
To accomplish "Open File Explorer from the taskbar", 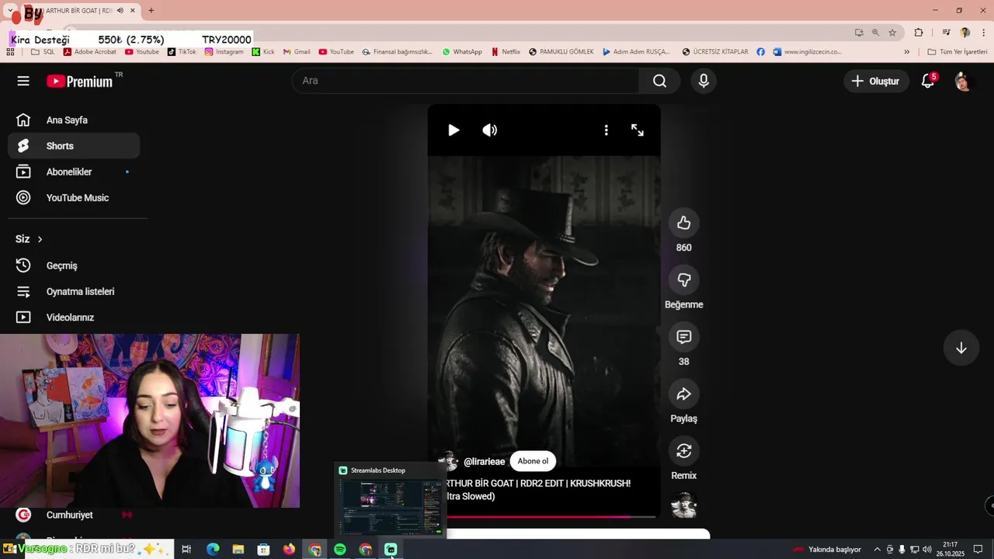I will (x=238, y=550).
